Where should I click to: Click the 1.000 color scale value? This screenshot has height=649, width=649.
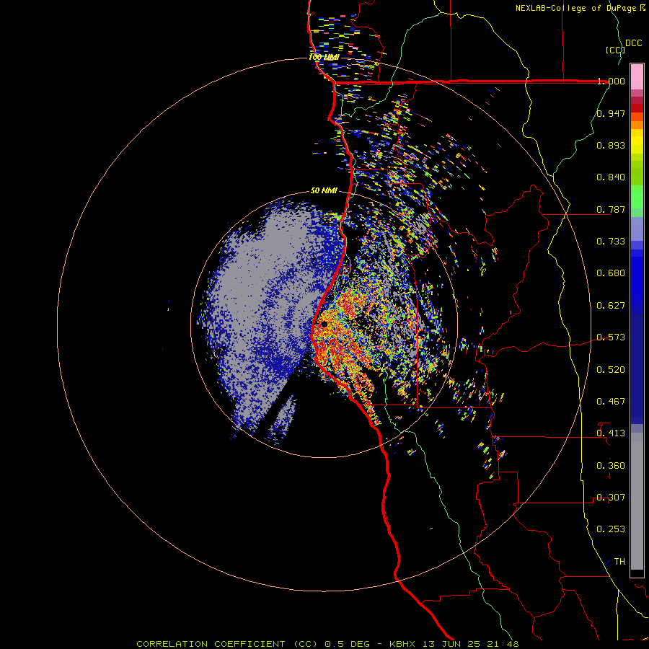point(611,81)
